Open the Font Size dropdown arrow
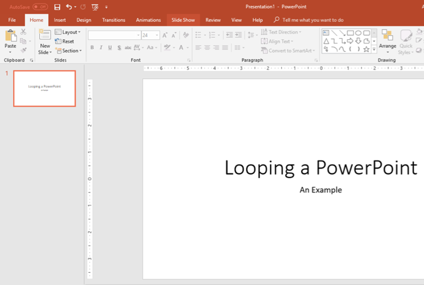Screen dimensions: 424x285 157,35
